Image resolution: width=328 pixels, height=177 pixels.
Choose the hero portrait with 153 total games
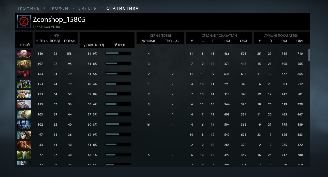pyautogui.click(x=24, y=84)
